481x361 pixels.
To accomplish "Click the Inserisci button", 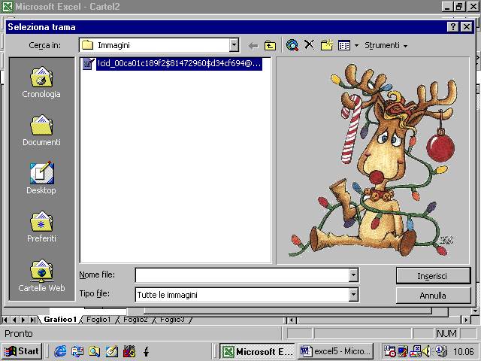I will [x=433, y=276].
